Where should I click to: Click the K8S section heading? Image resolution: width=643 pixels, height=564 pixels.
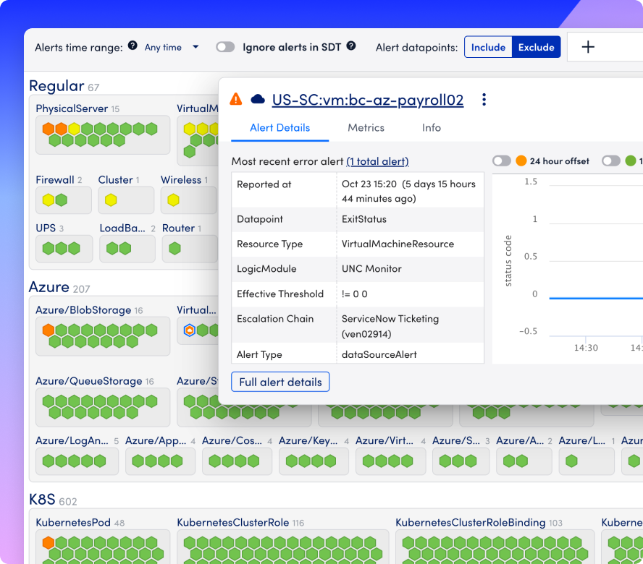(42, 500)
